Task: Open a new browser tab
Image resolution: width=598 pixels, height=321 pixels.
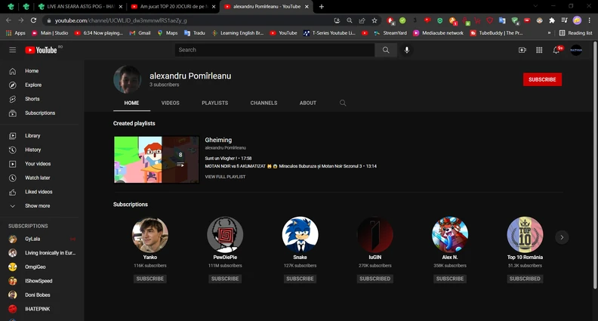Action: pyautogui.click(x=322, y=7)
